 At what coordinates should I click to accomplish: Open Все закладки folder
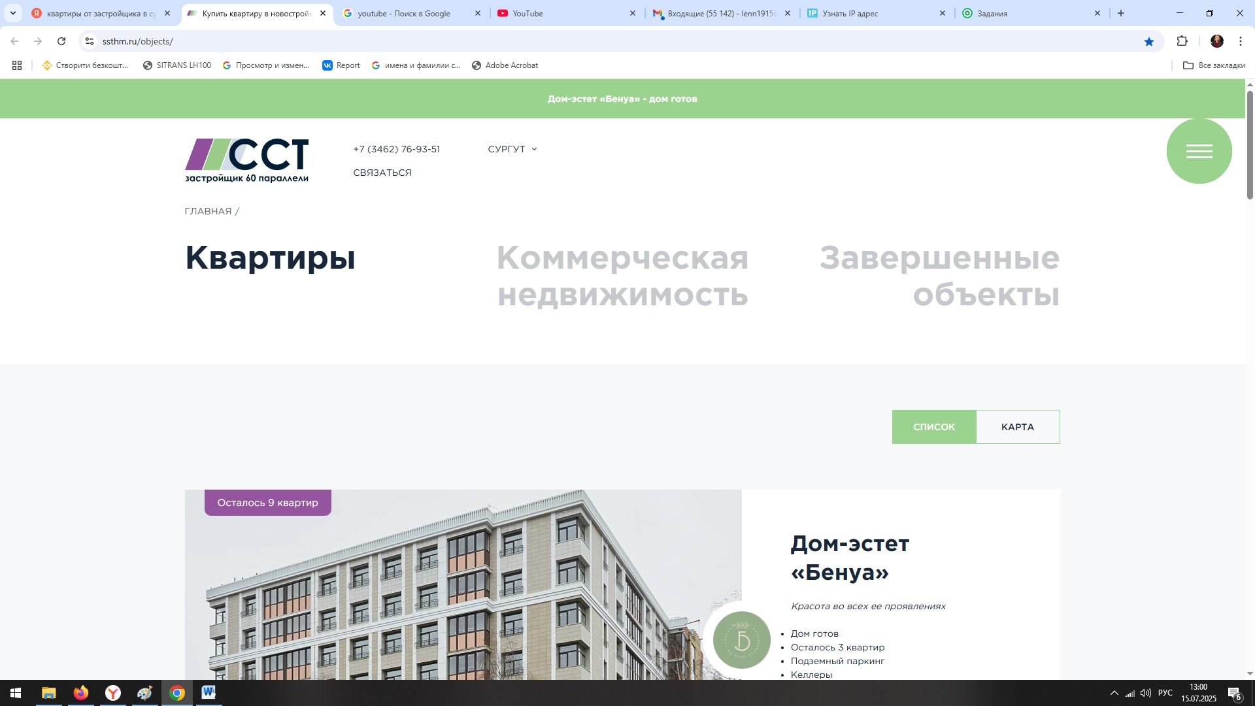tap(1214, 65)
